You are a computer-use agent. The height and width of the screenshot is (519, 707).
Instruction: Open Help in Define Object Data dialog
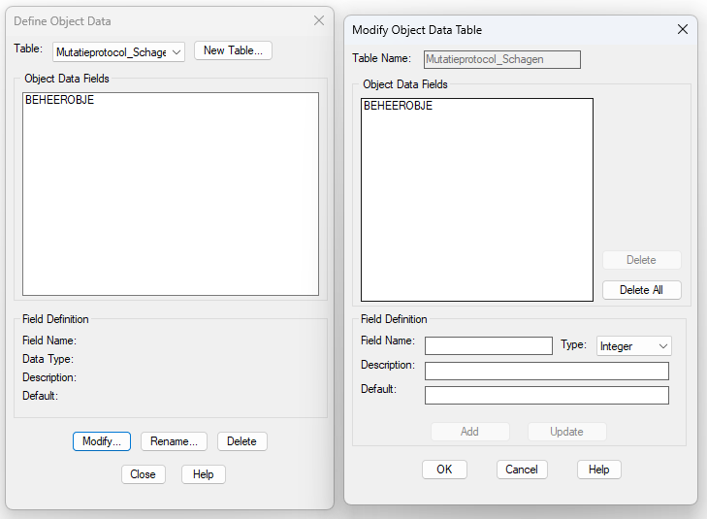point(203,474)
